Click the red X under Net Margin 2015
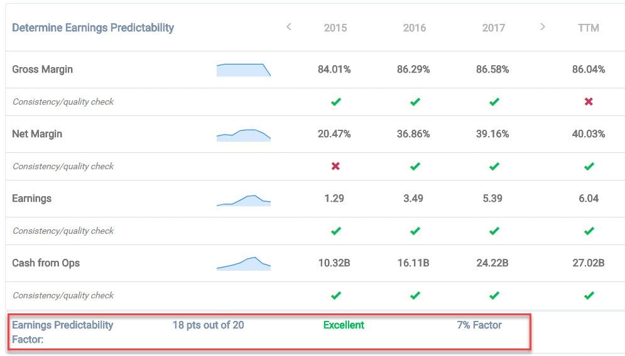Screen dimensions: 625x356 (x=335, y=166)
